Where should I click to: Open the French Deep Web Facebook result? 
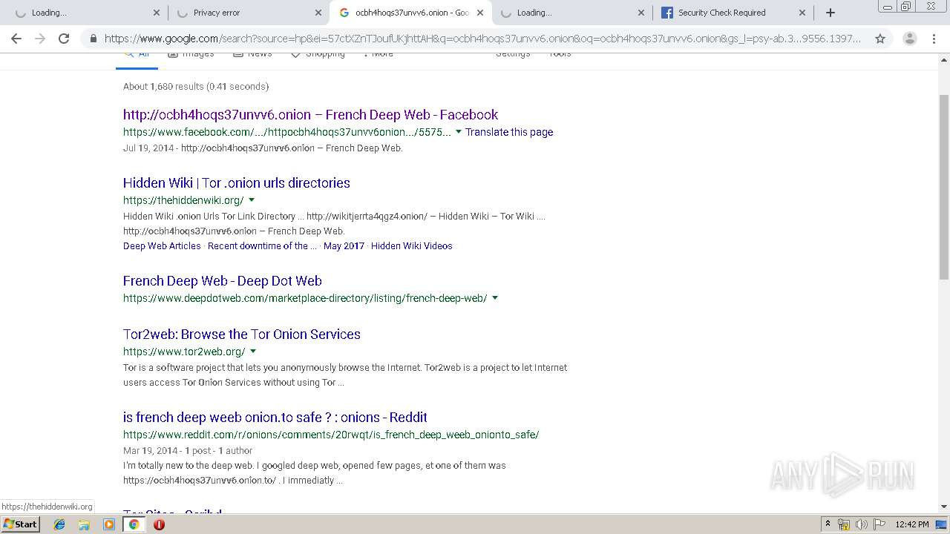click(x=310, y=115)
